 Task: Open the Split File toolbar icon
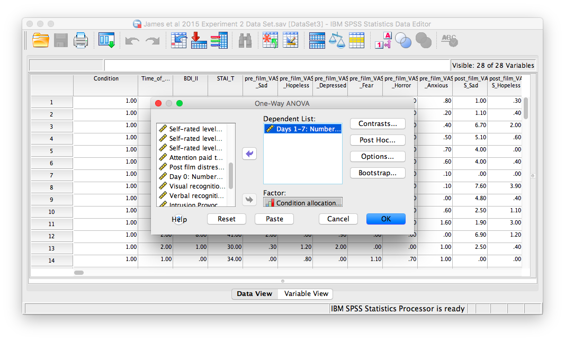(x=317, y=40)
